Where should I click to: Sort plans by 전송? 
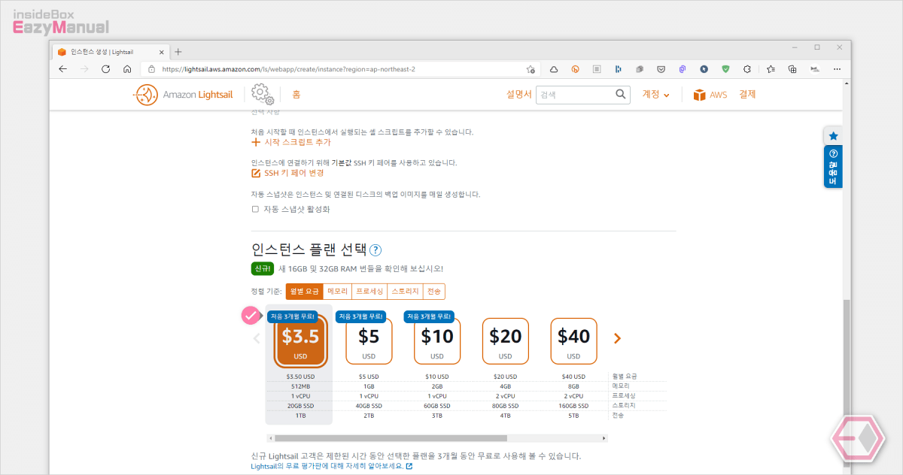tap(434, 292)
